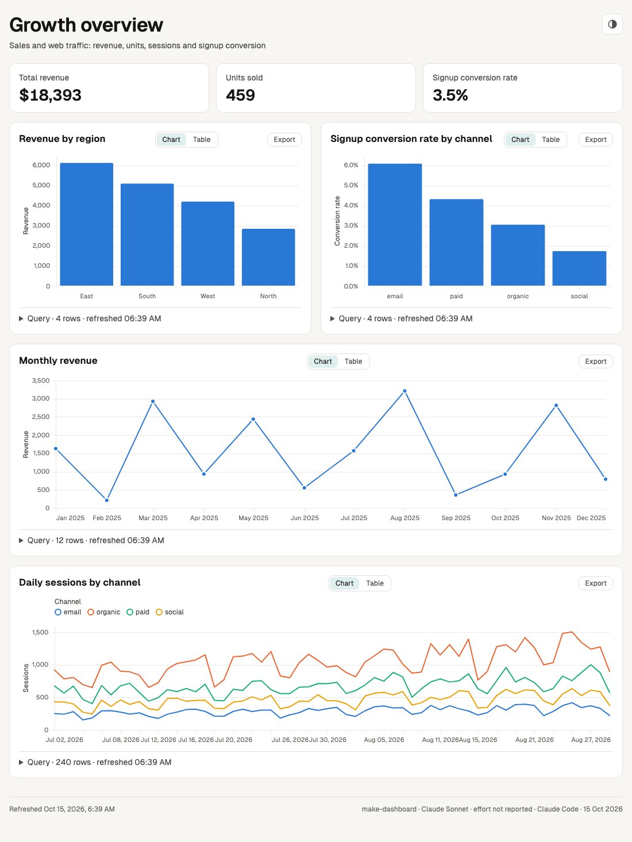
Task: Click the East bar in Revenue by region
Action: [x=87, y=224]
